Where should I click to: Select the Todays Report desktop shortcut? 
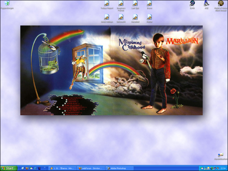[107, 5]
